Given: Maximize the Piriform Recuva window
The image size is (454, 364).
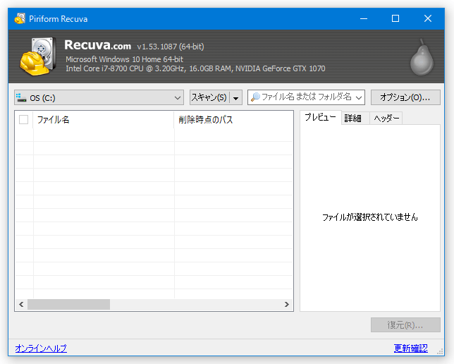Looking at the screenshot, I should click(x=395, y=18).
